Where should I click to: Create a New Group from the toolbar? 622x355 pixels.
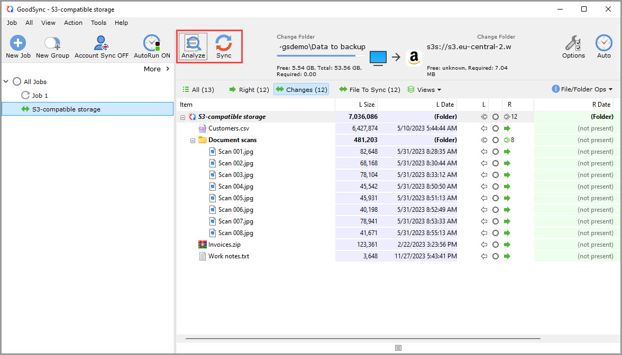click(x=52, y=46)
